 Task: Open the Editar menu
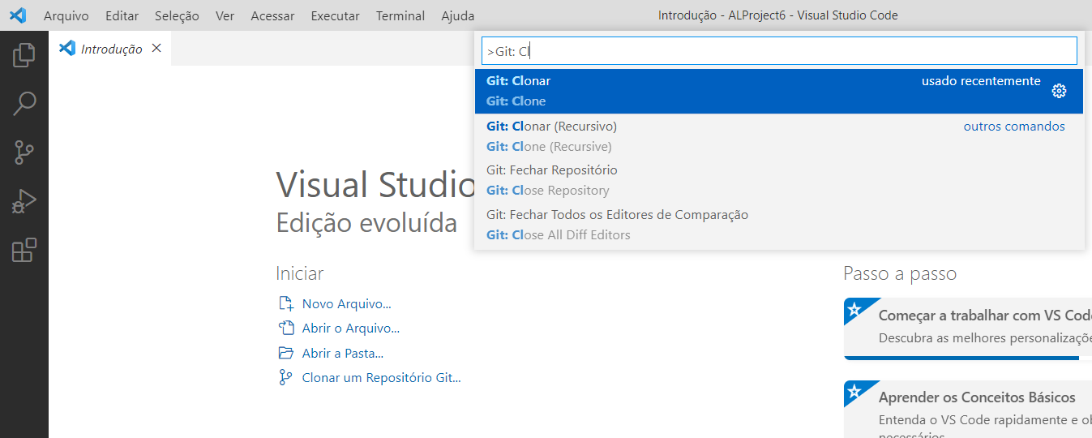click(x=122, y=15)
